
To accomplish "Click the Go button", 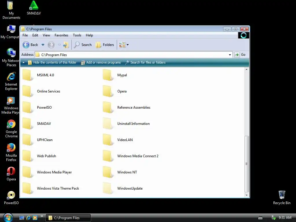I will [x=240, y=55].
